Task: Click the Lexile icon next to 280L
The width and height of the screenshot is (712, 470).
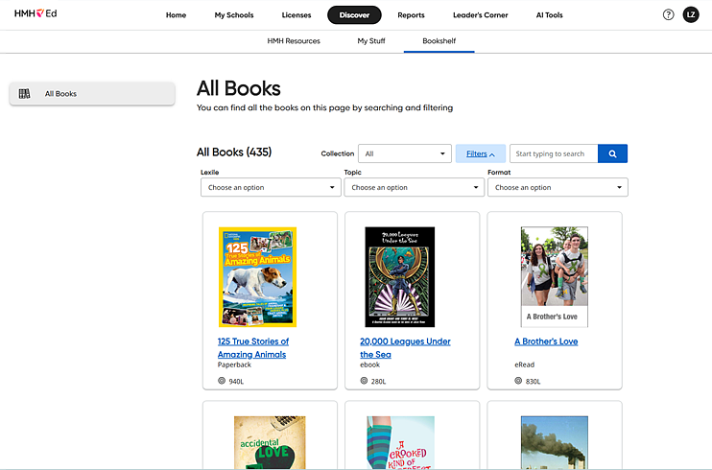Action: point(364,381)
